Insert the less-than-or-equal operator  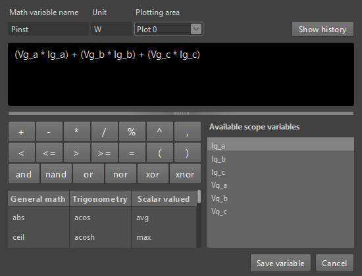coord(49,152)
